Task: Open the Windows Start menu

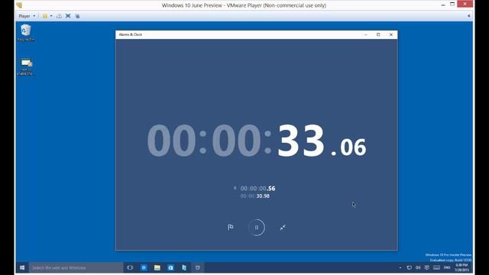Action: coord(22,267)
